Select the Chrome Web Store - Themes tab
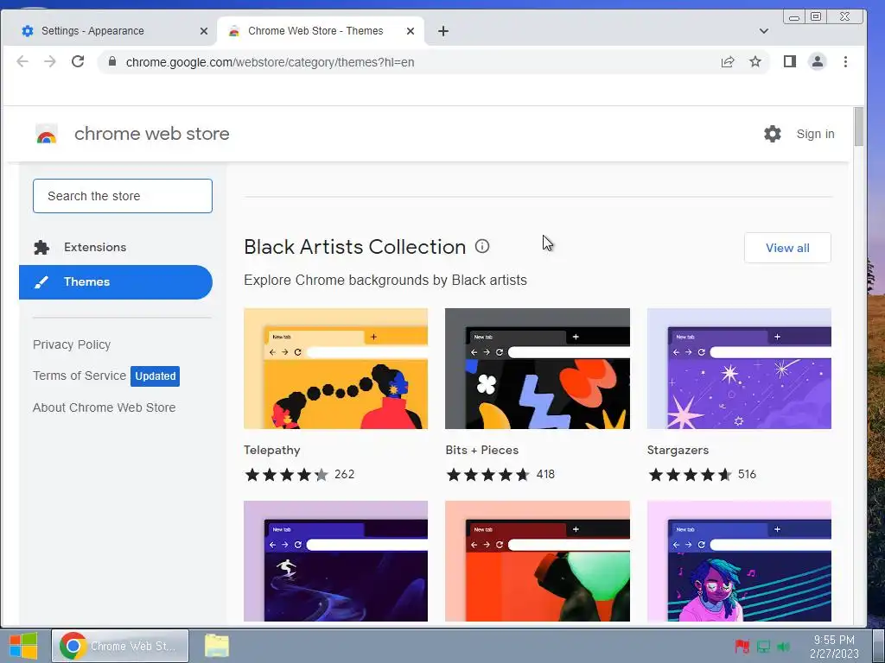Viewport: 885px width, 663px height. coord(321,31)
